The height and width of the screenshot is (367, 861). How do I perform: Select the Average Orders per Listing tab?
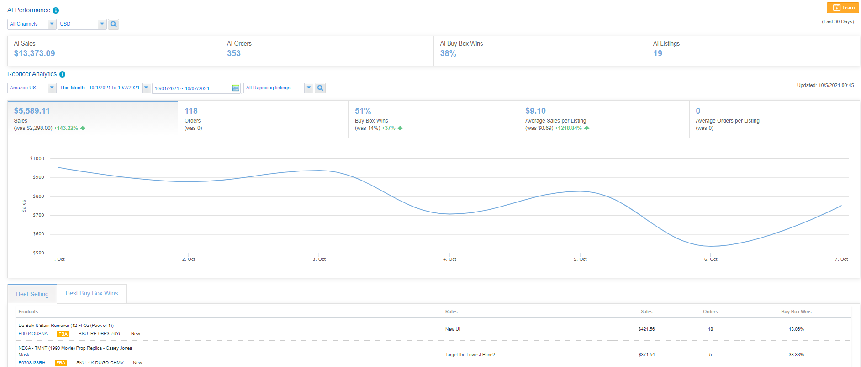774,119
